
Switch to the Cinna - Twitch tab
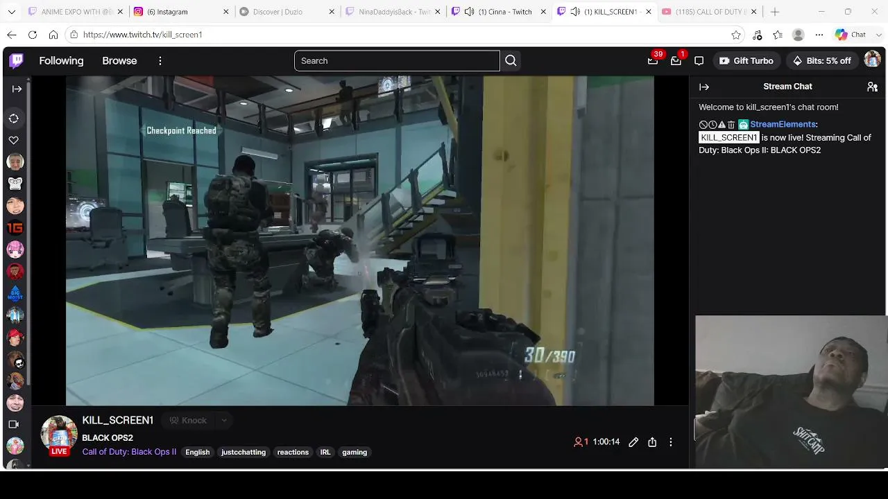(498, 12)
